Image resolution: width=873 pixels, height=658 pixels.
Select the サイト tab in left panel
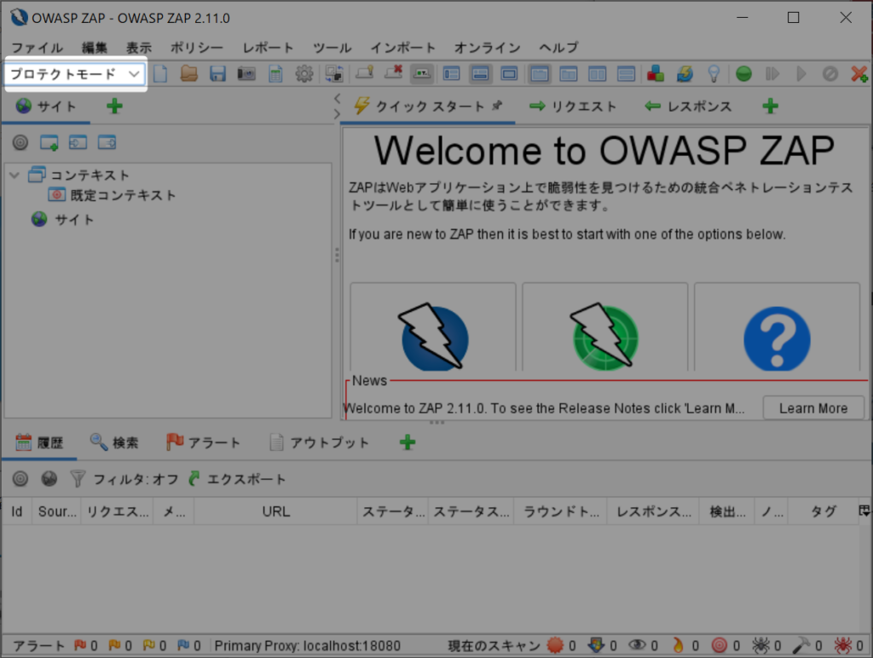pyautogui.click(x=46, y=107)
